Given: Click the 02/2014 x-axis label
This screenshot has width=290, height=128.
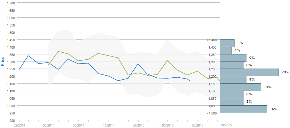Looking at the screenshot, I should click(19, 125).
